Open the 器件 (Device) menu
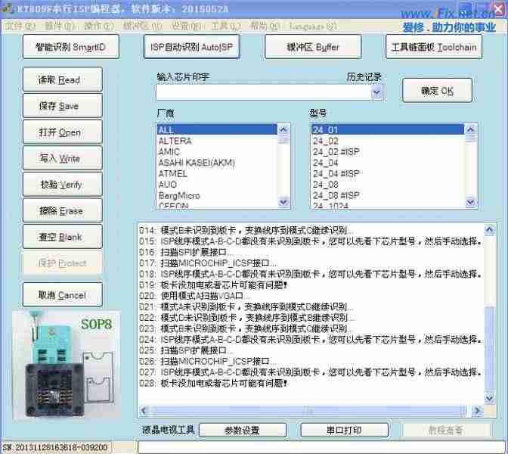Viewport: 508px width, 454px height. 60,26
